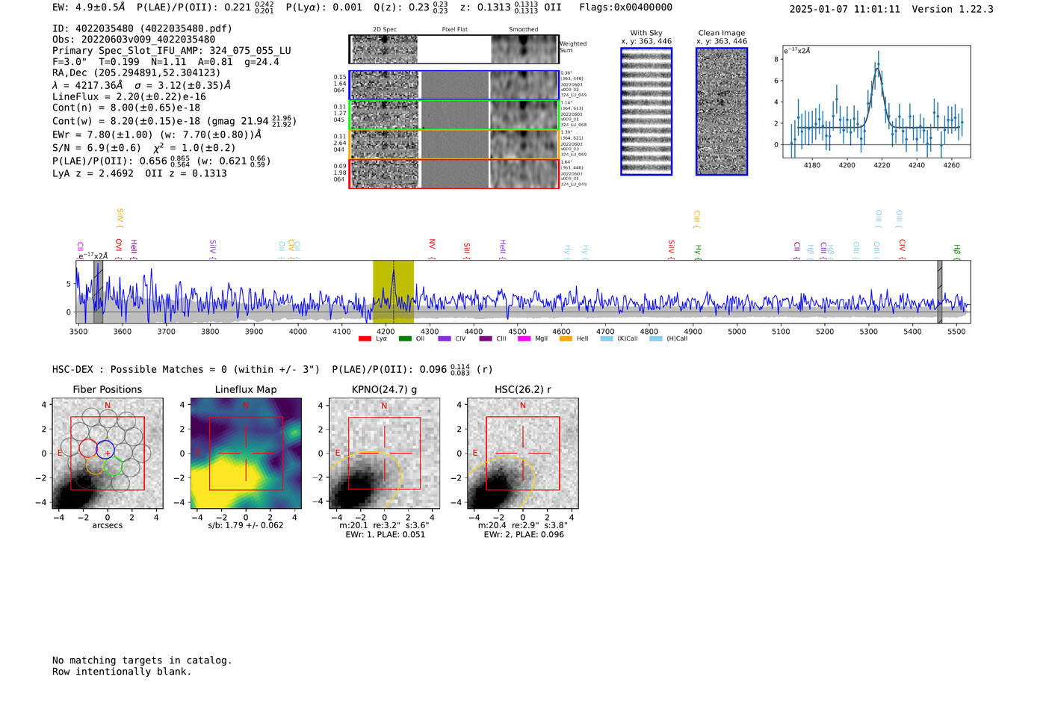
Task: Click the LyA z = 2.4692 text
Action: click(93, 173)
